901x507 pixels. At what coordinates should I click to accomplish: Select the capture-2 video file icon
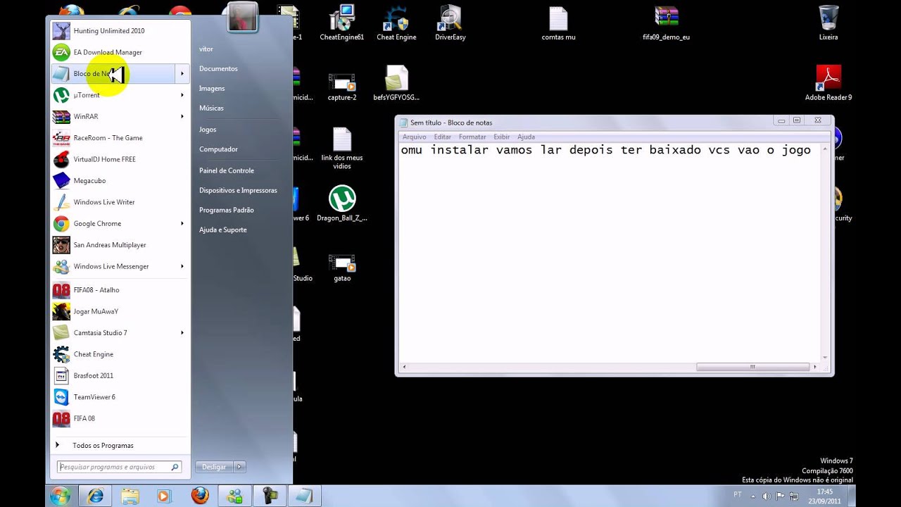[342, 86]
